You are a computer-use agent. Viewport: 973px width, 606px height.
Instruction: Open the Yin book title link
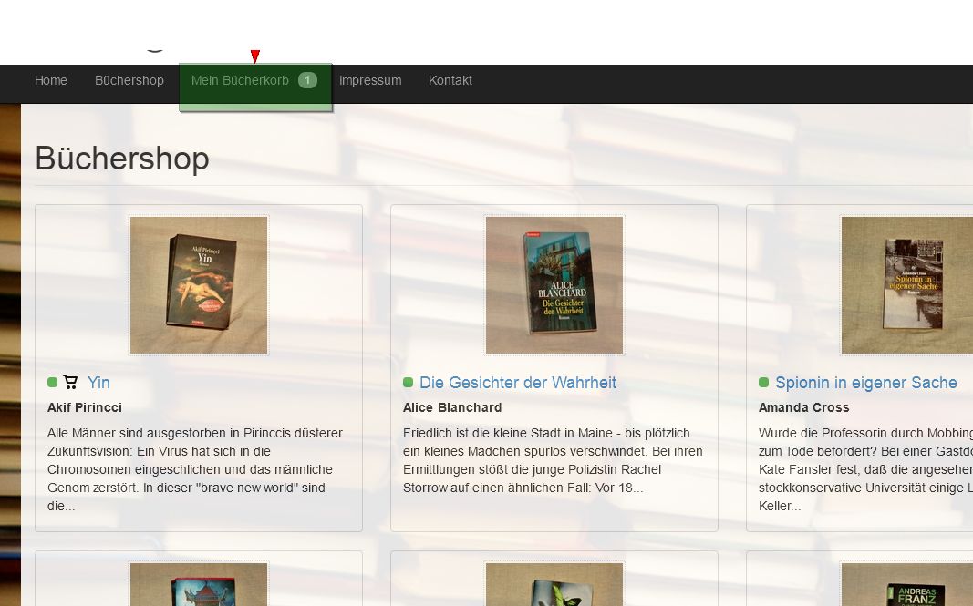[98, 383]
